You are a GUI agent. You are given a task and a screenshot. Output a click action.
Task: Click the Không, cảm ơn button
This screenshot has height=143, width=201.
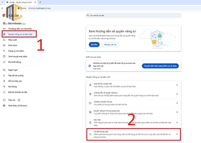pyautogui.click(x=110, y=45)
